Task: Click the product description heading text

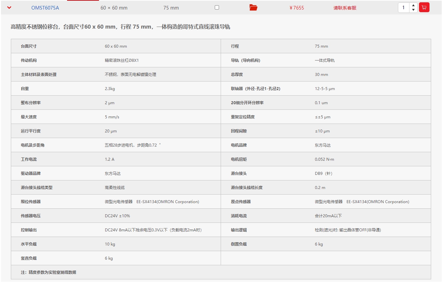Action: [x=120, y=27]
